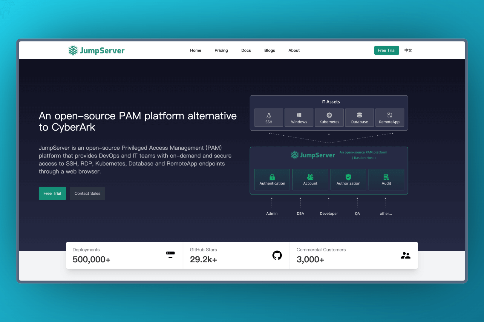The width and height of the screenshot is (484, 322).
Task: Select the RemoteApp asset icon
Action: click(x=390, y=115)
